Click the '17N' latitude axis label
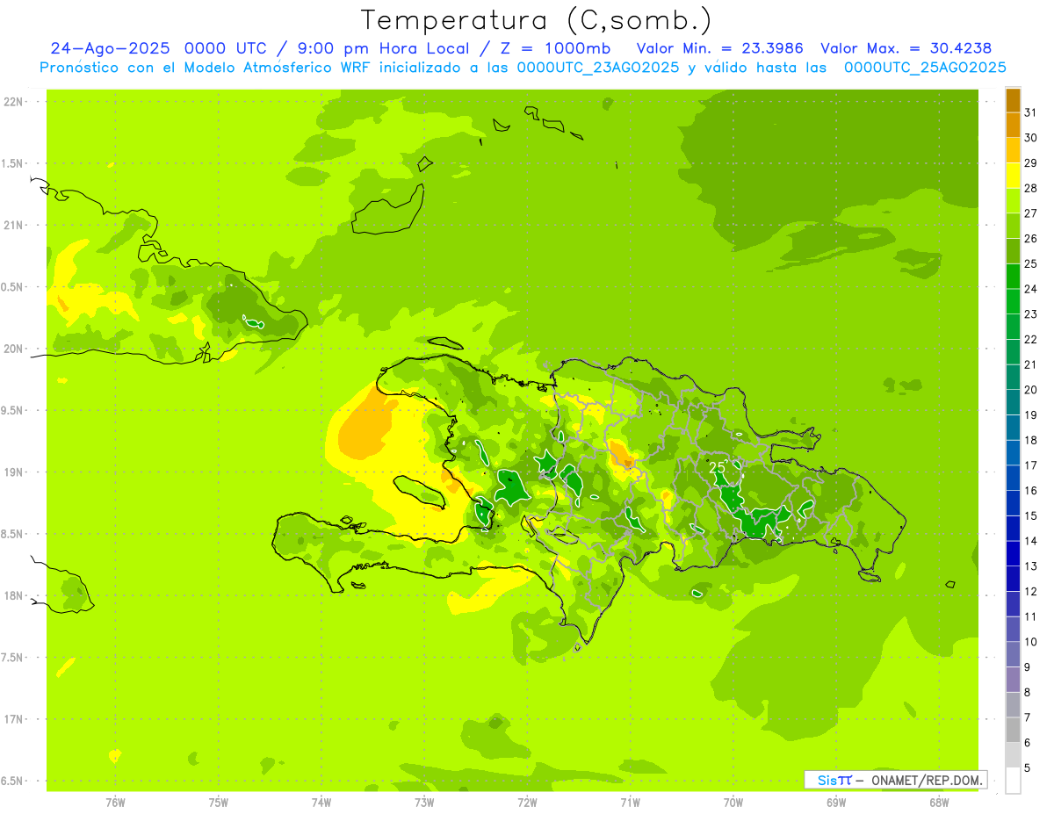The image size is (1054, 814). [x=14, y=719]
